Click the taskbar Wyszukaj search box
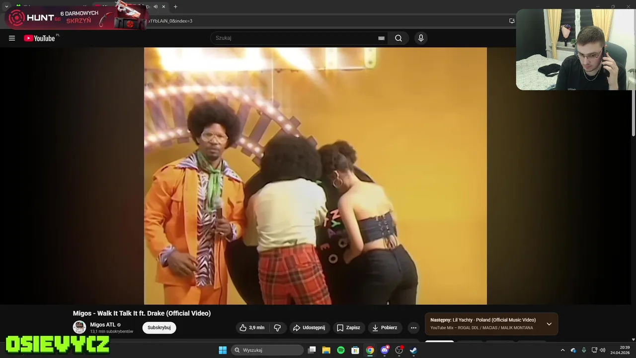This screenshot has width=636, height=358. coord(267,350)
